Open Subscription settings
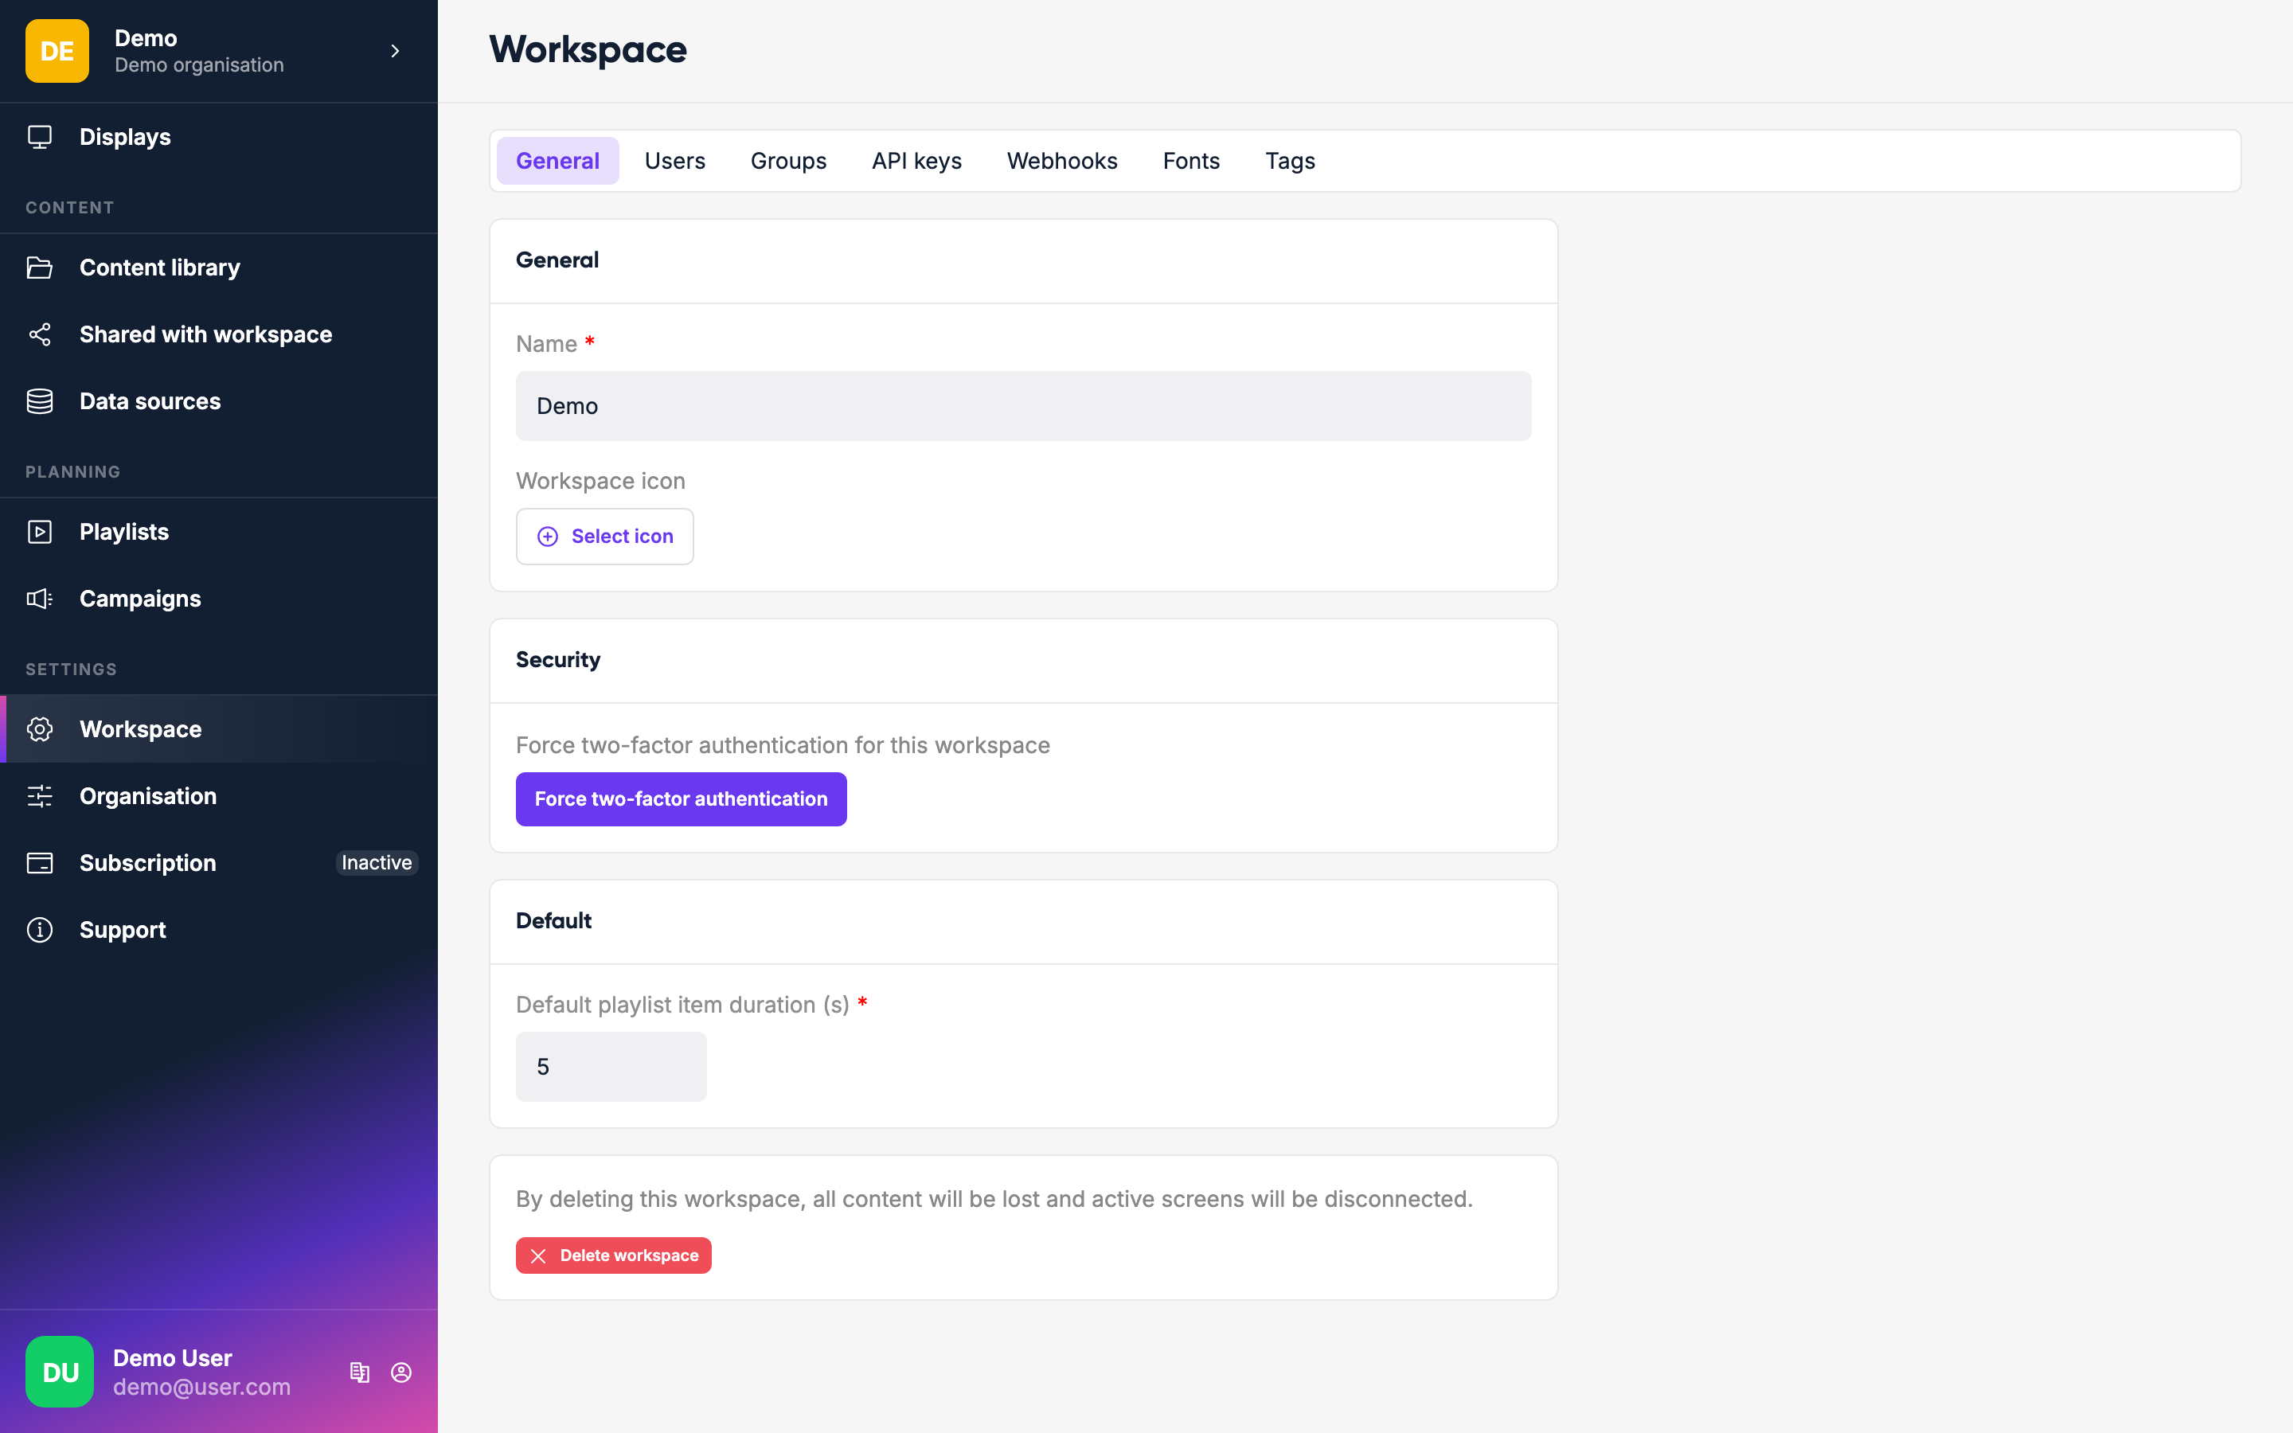 [146, 862]
